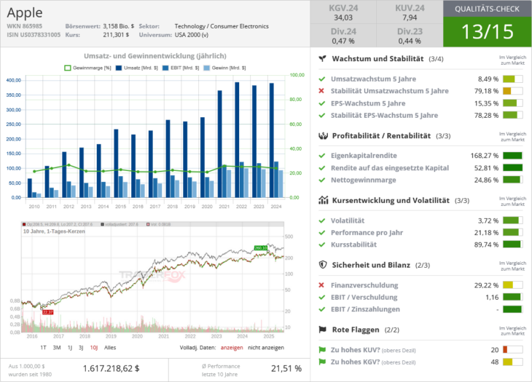Switch price chart to 3J range
532x382 pixels.
click(x=81, y=348)
